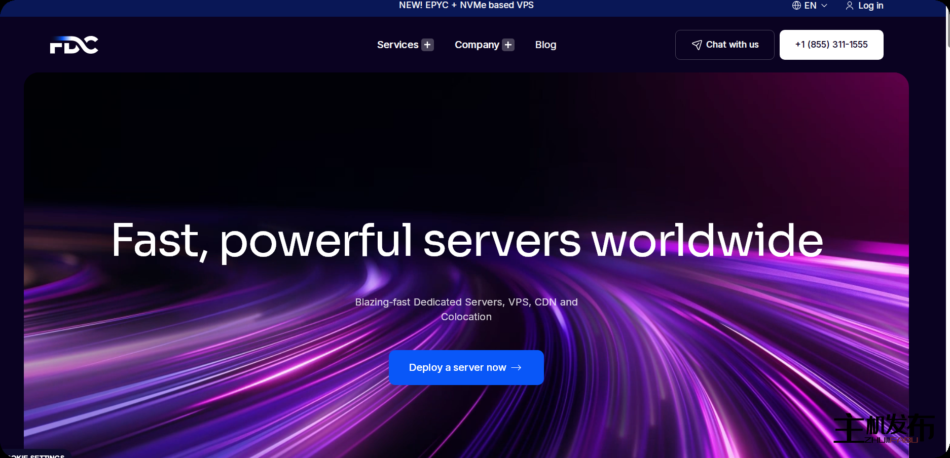Click the +1 (855) 311-1555 phone button

click(x=831, y=45)
